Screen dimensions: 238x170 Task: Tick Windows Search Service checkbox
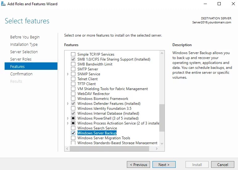pyautogui.click(x=73, y=128)
